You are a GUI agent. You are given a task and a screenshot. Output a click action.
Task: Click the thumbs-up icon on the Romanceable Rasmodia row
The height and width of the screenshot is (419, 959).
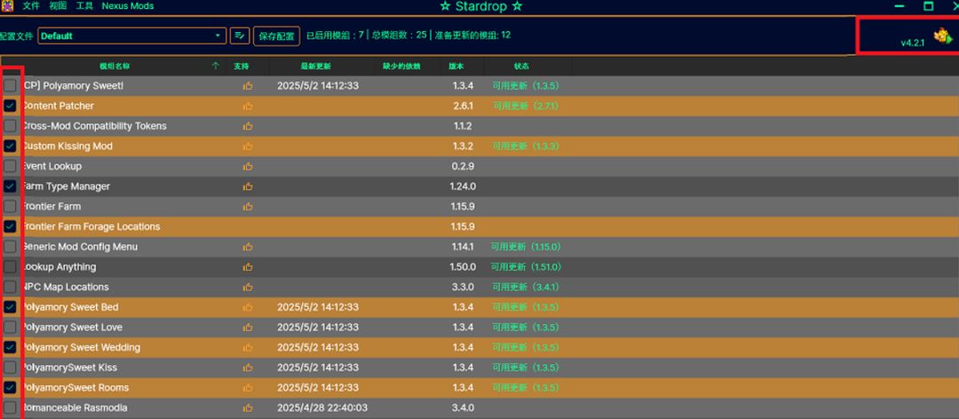(x=247, y=407)
